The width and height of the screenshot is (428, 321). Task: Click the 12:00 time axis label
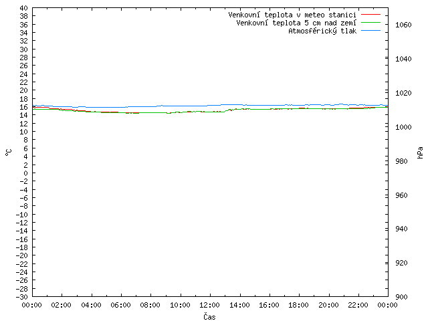point(209,305)
